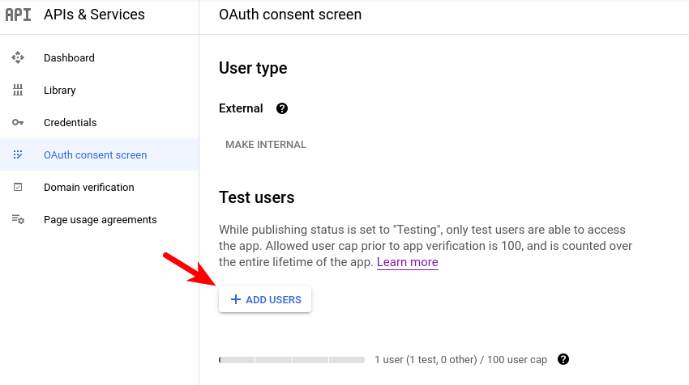Select OAuth consent screen in sidebar
689x385 pixels.
pos(95,155)
